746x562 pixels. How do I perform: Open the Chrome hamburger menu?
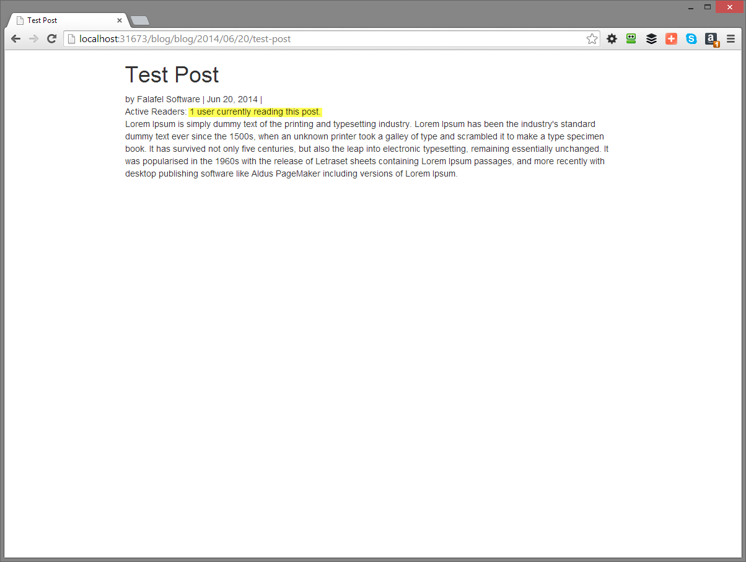731,38
